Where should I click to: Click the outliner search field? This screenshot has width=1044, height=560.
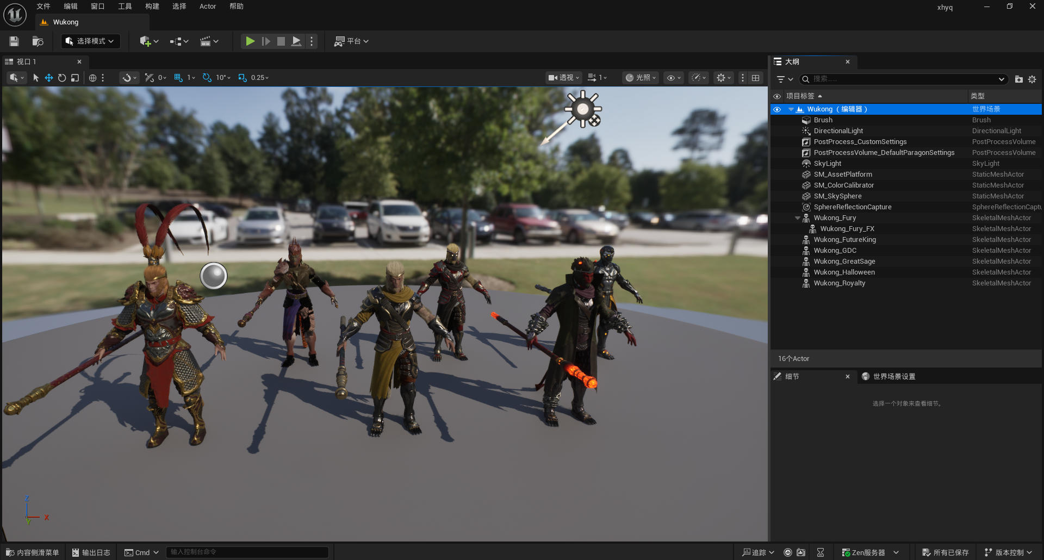click(x=903, y=79)
